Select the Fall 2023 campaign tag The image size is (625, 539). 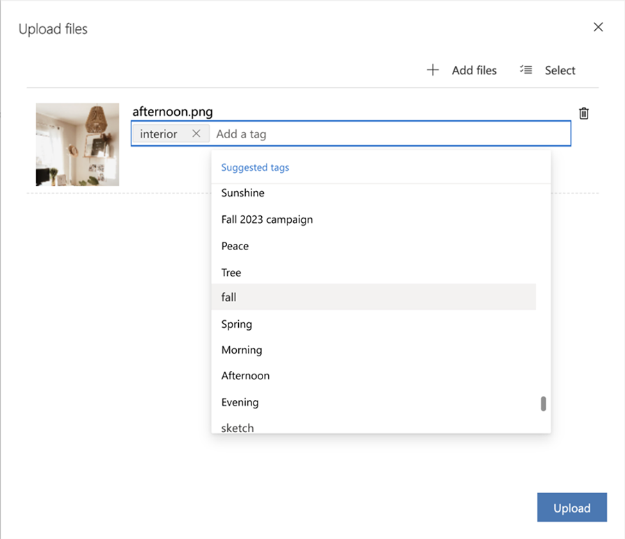pos(267,219)
